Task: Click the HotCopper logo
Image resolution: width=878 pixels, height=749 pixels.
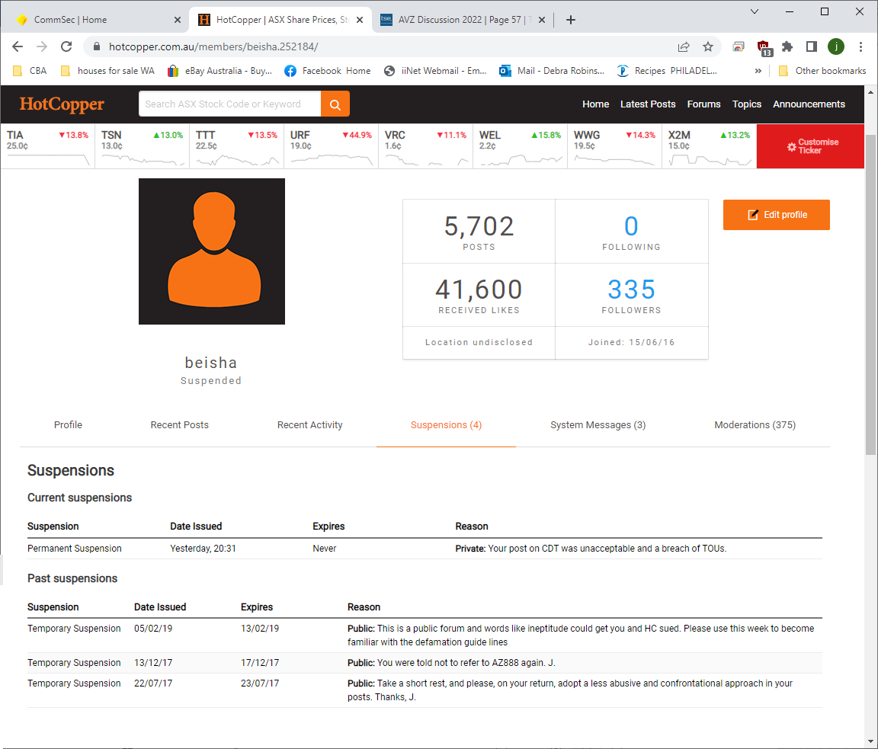Action: pyautogui.click(x=62, y=104)
